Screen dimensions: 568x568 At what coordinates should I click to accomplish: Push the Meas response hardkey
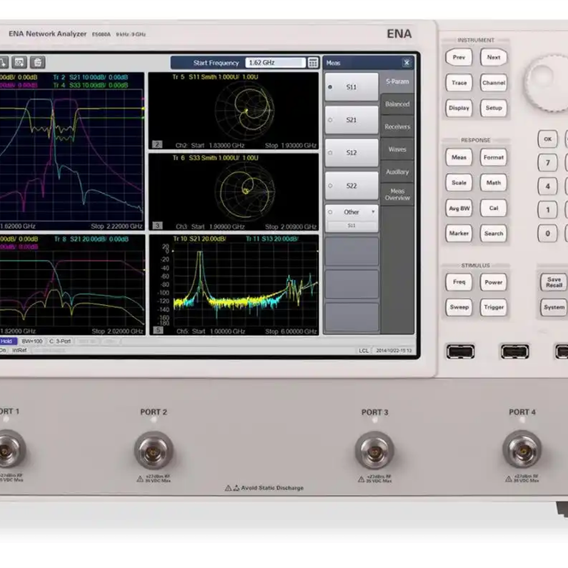pyautogui.click(x=459, y=157)
